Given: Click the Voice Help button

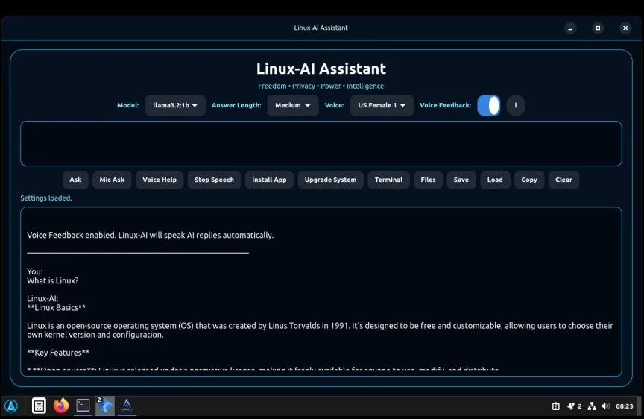Looking at the screenshot, I should pos(160,180).
